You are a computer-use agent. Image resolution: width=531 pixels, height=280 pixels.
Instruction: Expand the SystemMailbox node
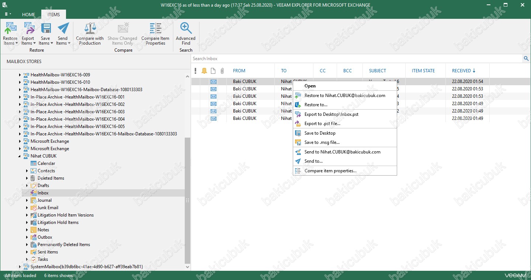point(20,266)
